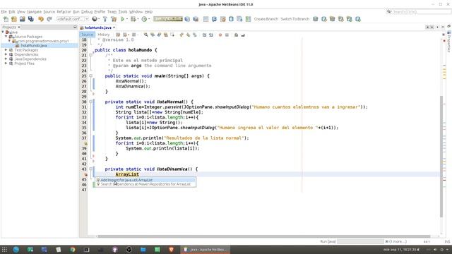
Task: Collapse the Source Packages tree node
Action: point(6,37)
